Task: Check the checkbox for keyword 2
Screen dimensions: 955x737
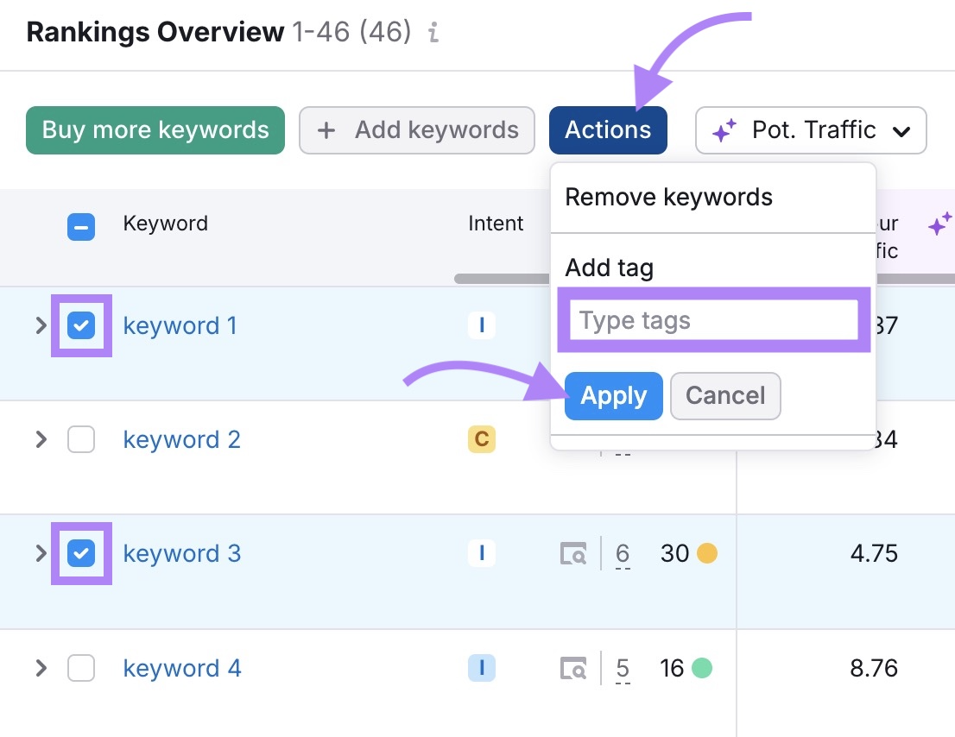Action: pyautogui.click(x=81, y=439)
